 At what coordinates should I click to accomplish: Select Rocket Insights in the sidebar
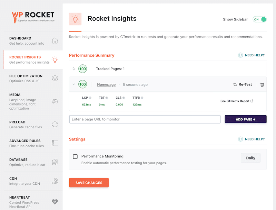pos(33,60)
